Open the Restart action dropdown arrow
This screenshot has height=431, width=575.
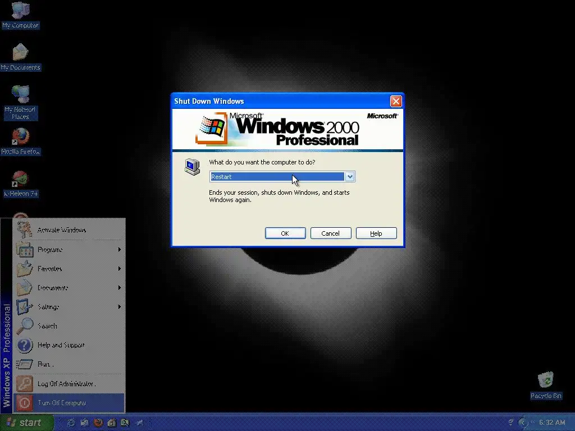(350, 177)
